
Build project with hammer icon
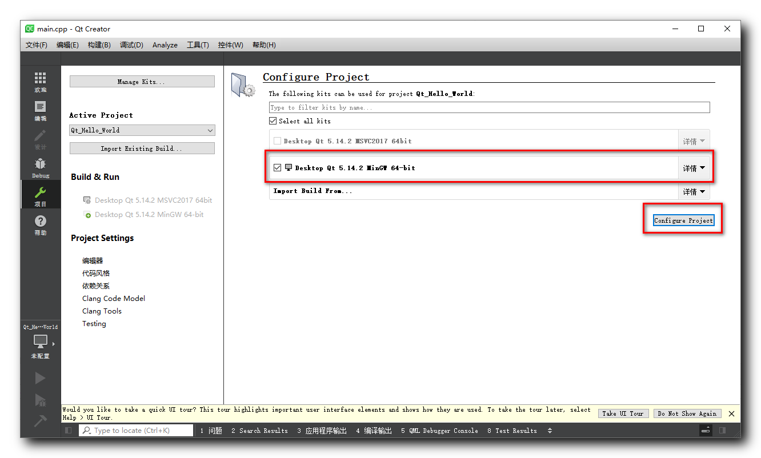point(40,421)
